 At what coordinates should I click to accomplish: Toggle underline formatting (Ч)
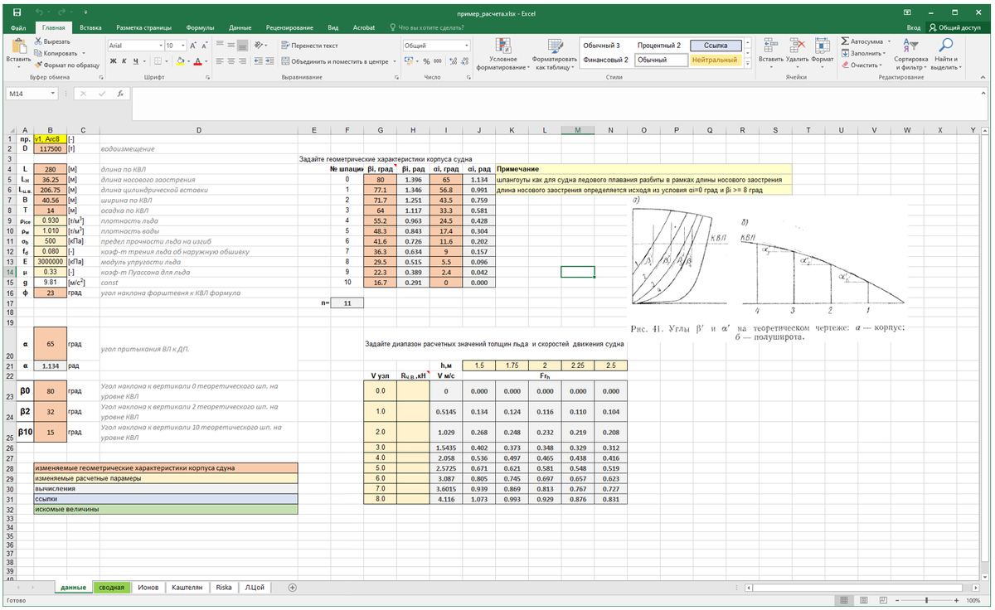[136, 61]
